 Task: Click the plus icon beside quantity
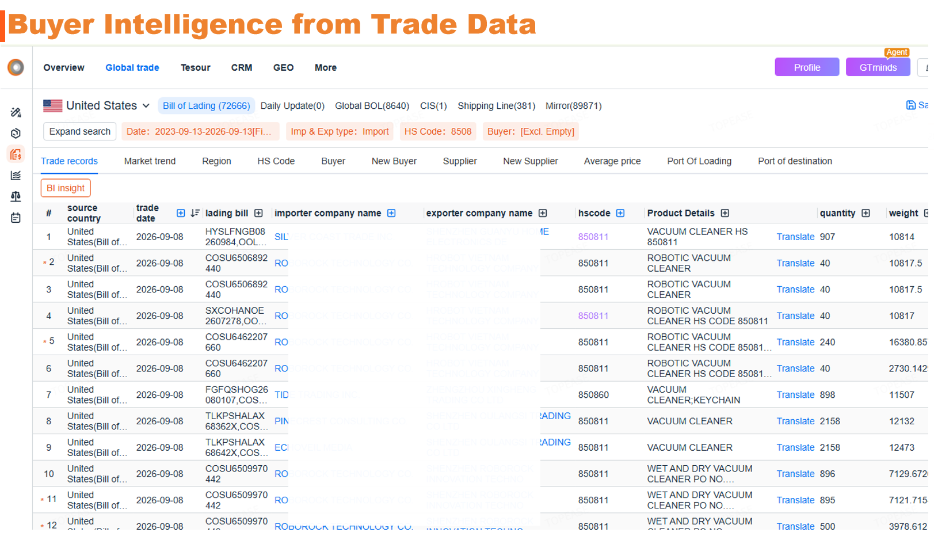click(866, 213)
